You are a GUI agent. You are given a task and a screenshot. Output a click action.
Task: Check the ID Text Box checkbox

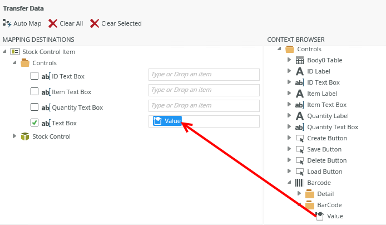[34, 76]
